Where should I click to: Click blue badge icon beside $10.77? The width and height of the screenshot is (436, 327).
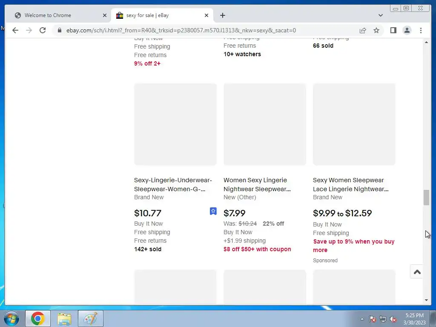[213, 211]
